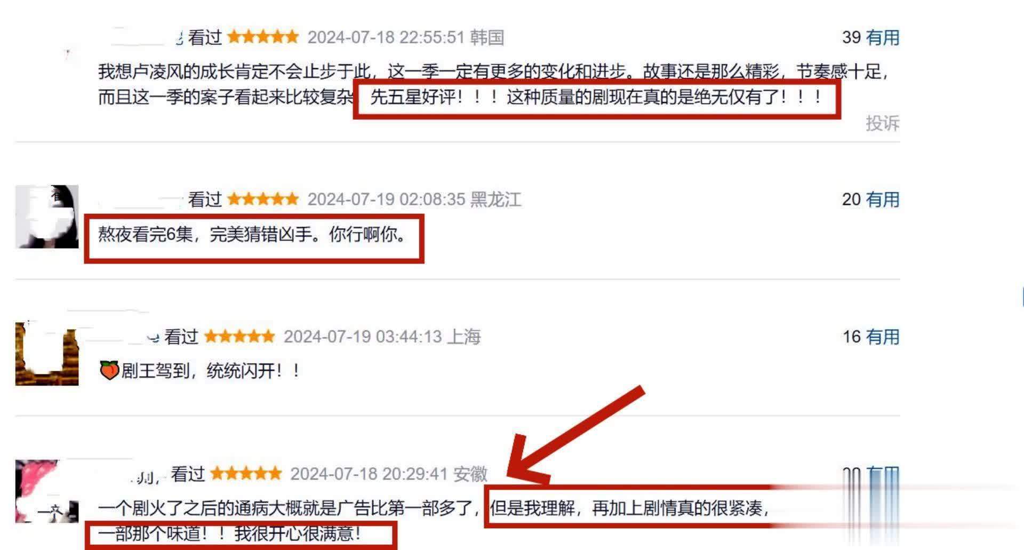Click the star rating of 上海 review
The height and width of the screenshot is (550, 1024).
pyautogui.click(x=239, y=336)
